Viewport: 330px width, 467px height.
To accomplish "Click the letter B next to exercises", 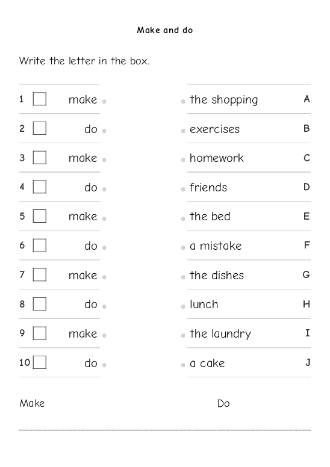I will (x=307, y=128).
